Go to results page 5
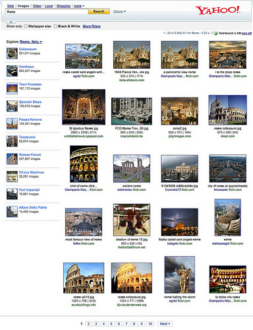Screen dimensions: 253x330 tap(111, 323)
